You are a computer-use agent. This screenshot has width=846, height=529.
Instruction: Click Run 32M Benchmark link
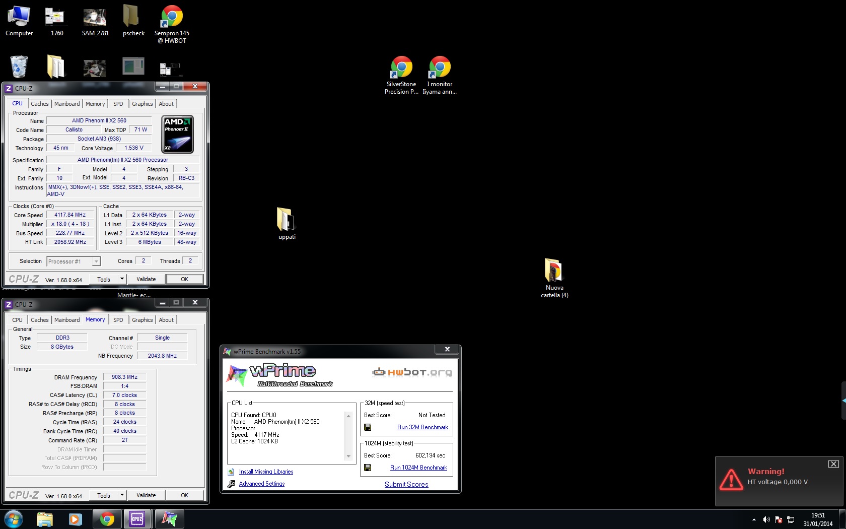coord(422,427)
